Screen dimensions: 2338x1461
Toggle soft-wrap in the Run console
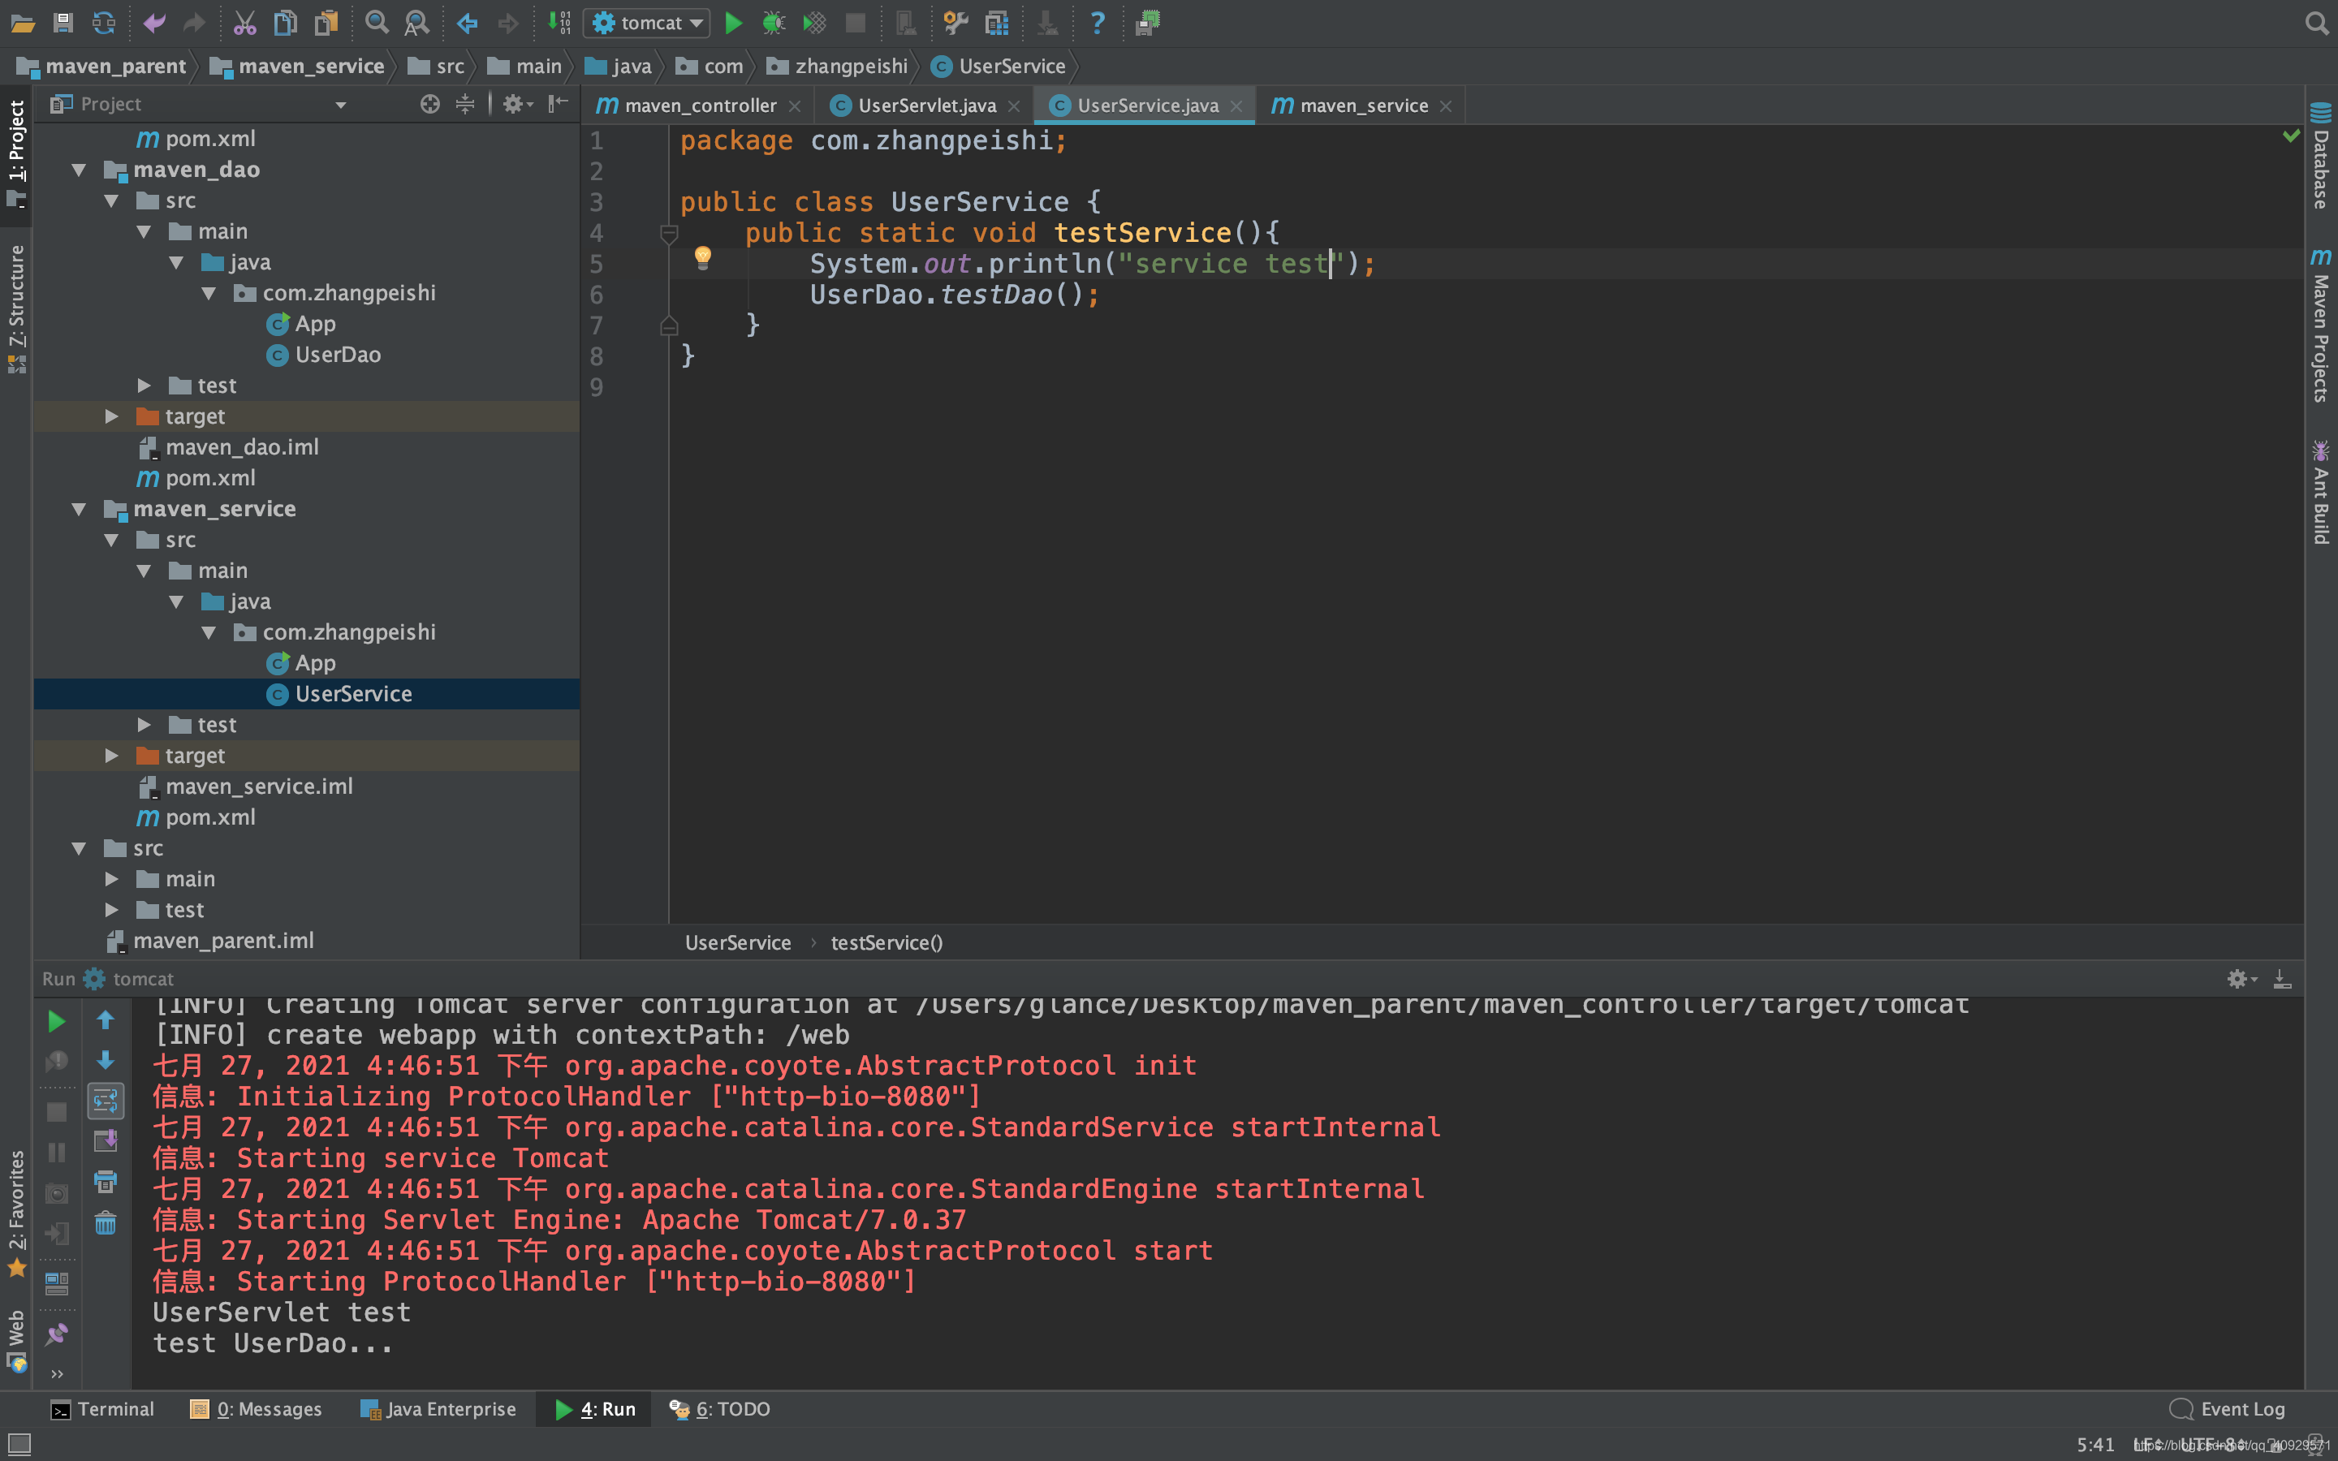coord(106,1101)
